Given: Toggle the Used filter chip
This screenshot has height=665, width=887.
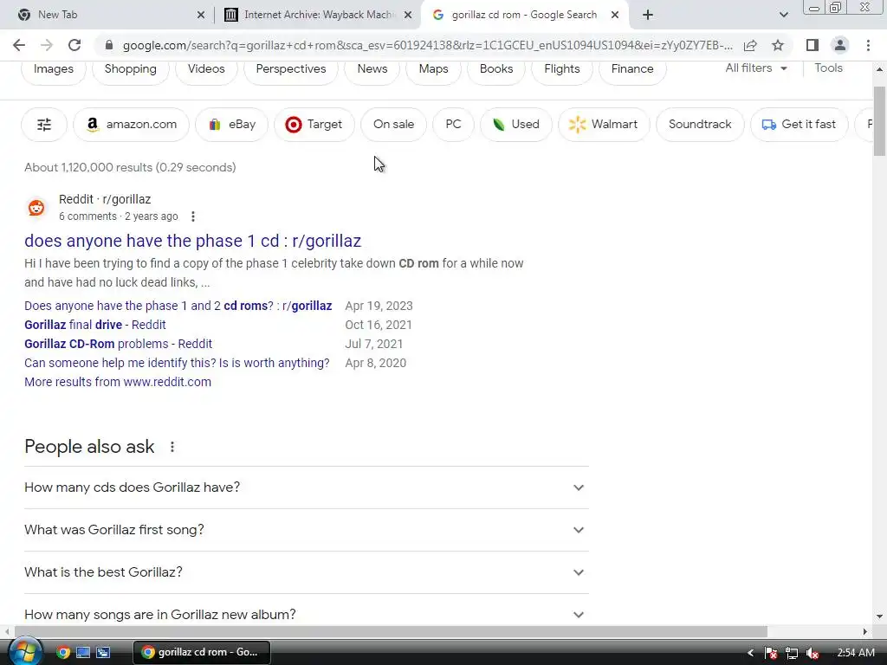Looking at the screenshot, I should tap(515, 125).
